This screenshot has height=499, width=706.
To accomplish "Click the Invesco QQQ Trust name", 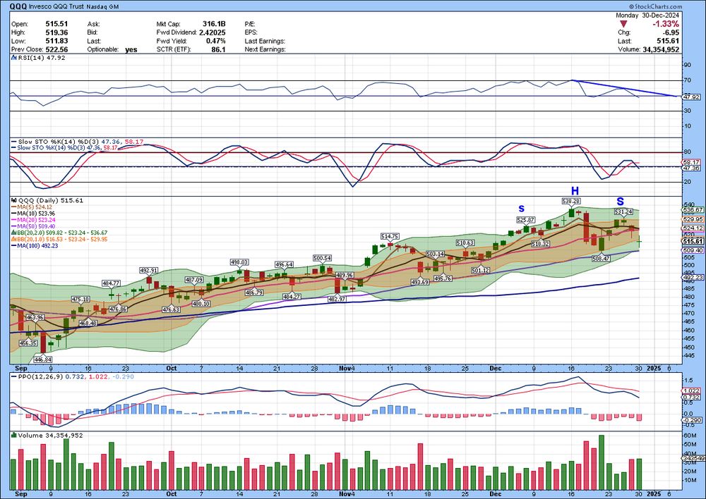I will tap(56, 7).
